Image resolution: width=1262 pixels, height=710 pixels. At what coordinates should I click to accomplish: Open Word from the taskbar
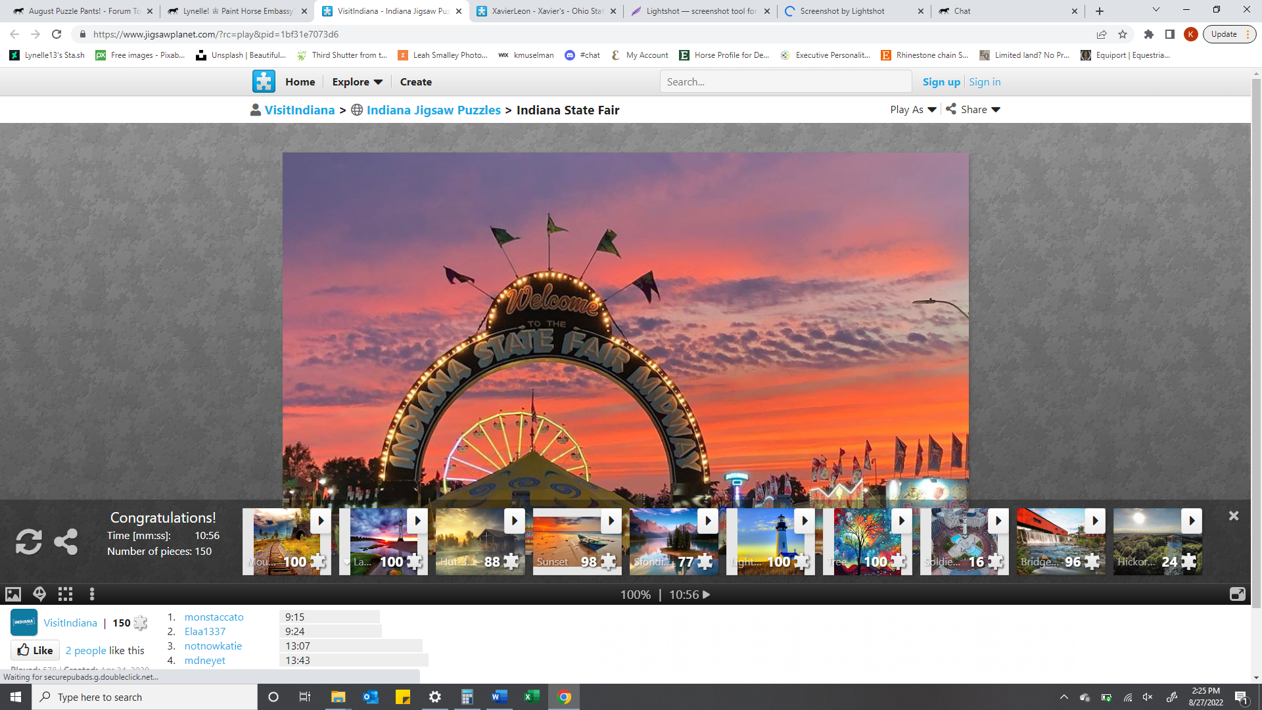click(x=499, y=697)
